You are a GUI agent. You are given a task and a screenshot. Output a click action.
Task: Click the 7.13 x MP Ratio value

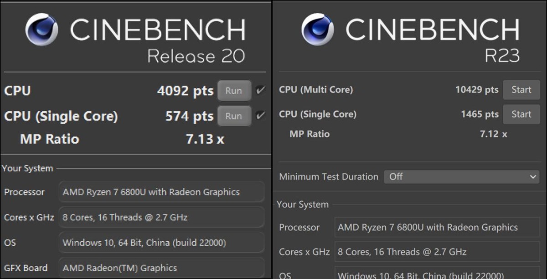coord(205,139)
